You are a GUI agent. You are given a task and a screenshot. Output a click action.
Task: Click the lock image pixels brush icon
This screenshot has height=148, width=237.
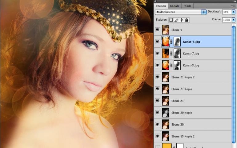[x=176, y=20]
